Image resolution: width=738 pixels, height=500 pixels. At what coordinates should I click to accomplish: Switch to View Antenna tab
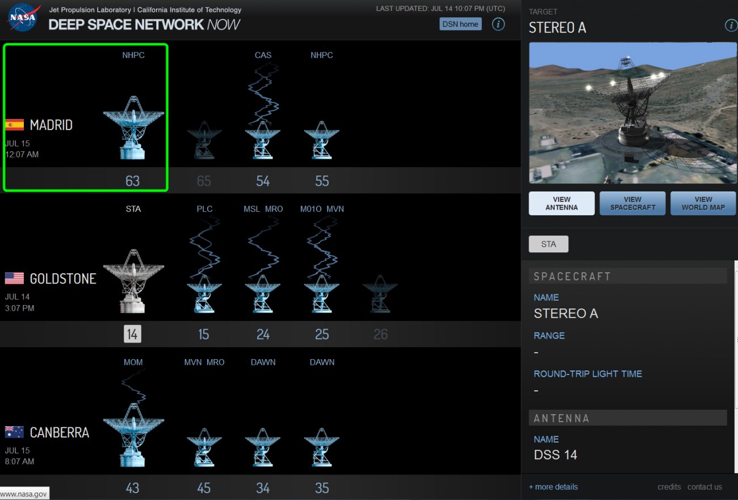[561, 203]
